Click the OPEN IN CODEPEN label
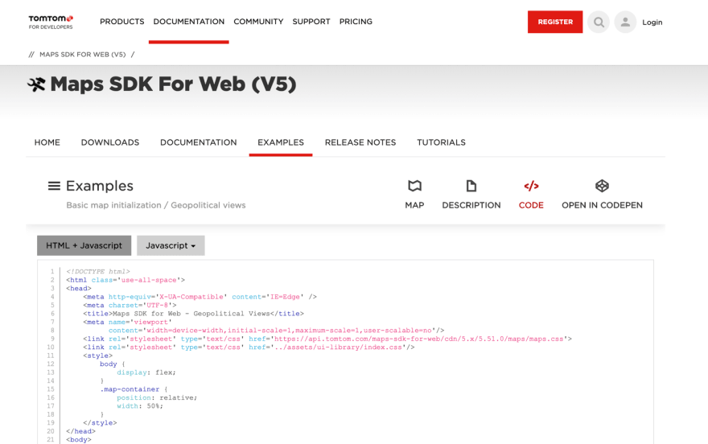This screenshot has width=708, height=444. [602, 205]
